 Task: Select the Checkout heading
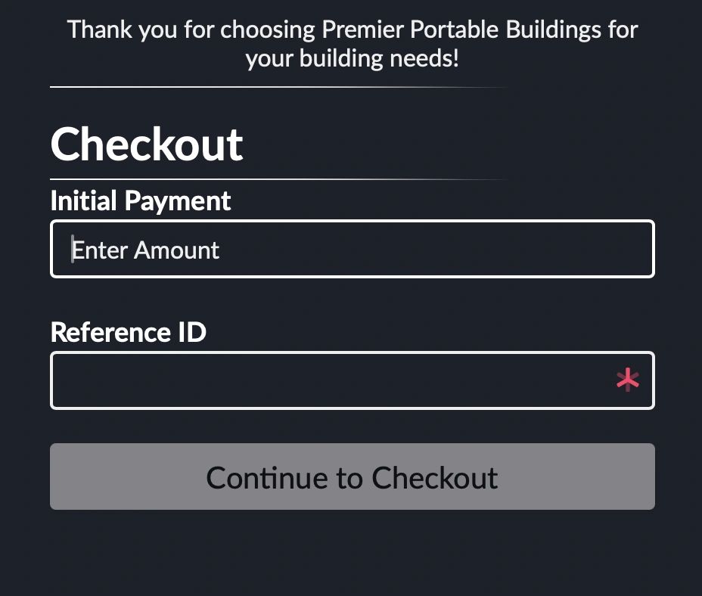click(147, 144)
